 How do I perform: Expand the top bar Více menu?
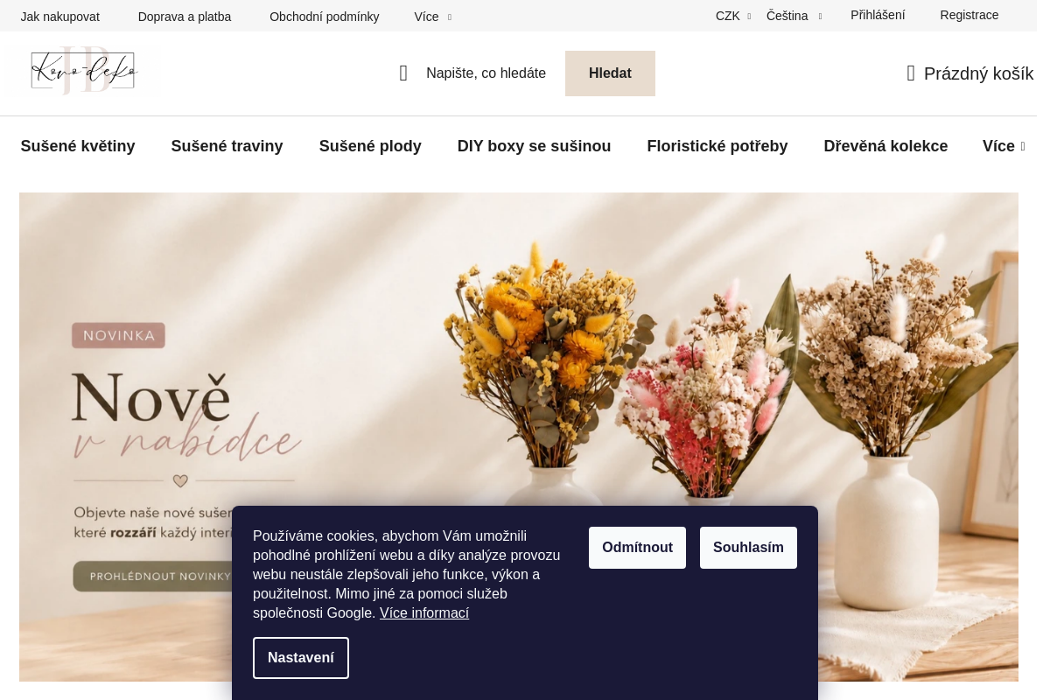[432, 17]
